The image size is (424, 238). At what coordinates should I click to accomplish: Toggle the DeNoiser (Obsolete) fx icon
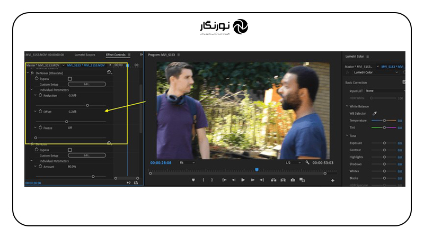coord(32,73)
